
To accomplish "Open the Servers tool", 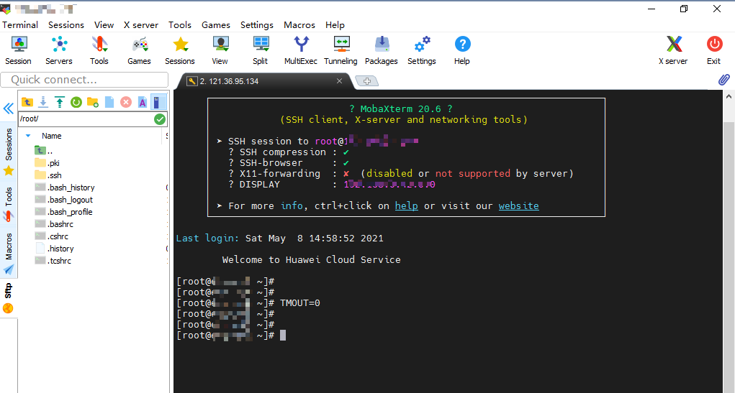I will 58,50.
